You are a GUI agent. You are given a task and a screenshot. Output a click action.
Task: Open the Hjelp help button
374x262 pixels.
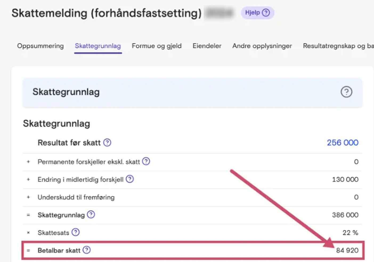pos(257,13)
